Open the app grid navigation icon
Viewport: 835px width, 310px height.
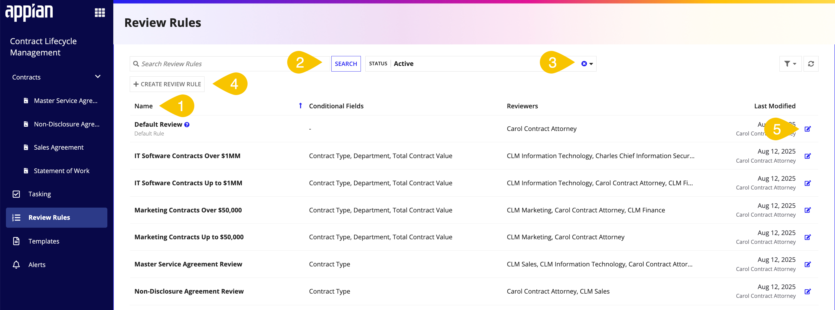(99, 13)
